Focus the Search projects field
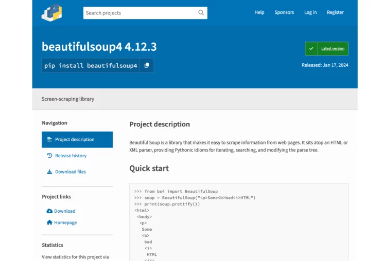The width and height of the screenshot is (383, 261). pos(145,13)
